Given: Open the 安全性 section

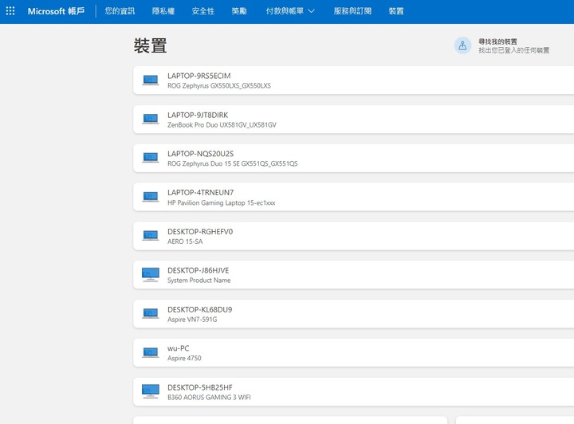Looking at the screenshot, I should [202, 11].
